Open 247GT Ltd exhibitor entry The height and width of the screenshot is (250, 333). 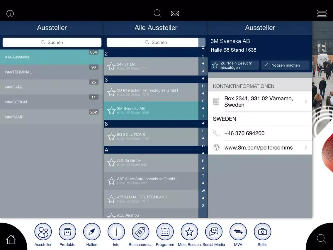pos(151,66)
